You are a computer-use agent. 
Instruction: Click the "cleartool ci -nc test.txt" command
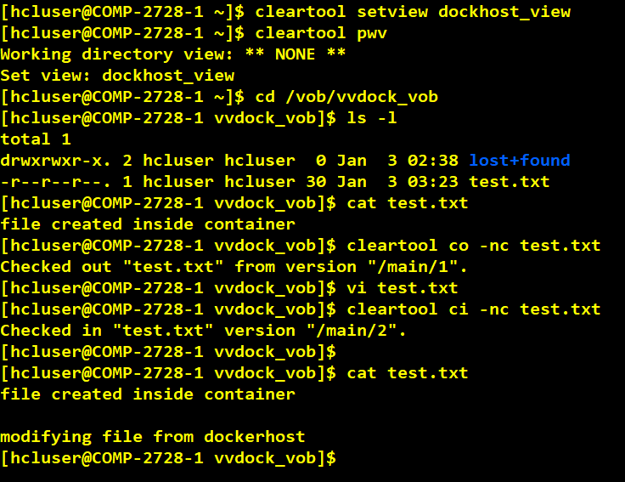[x=474, y=309]
